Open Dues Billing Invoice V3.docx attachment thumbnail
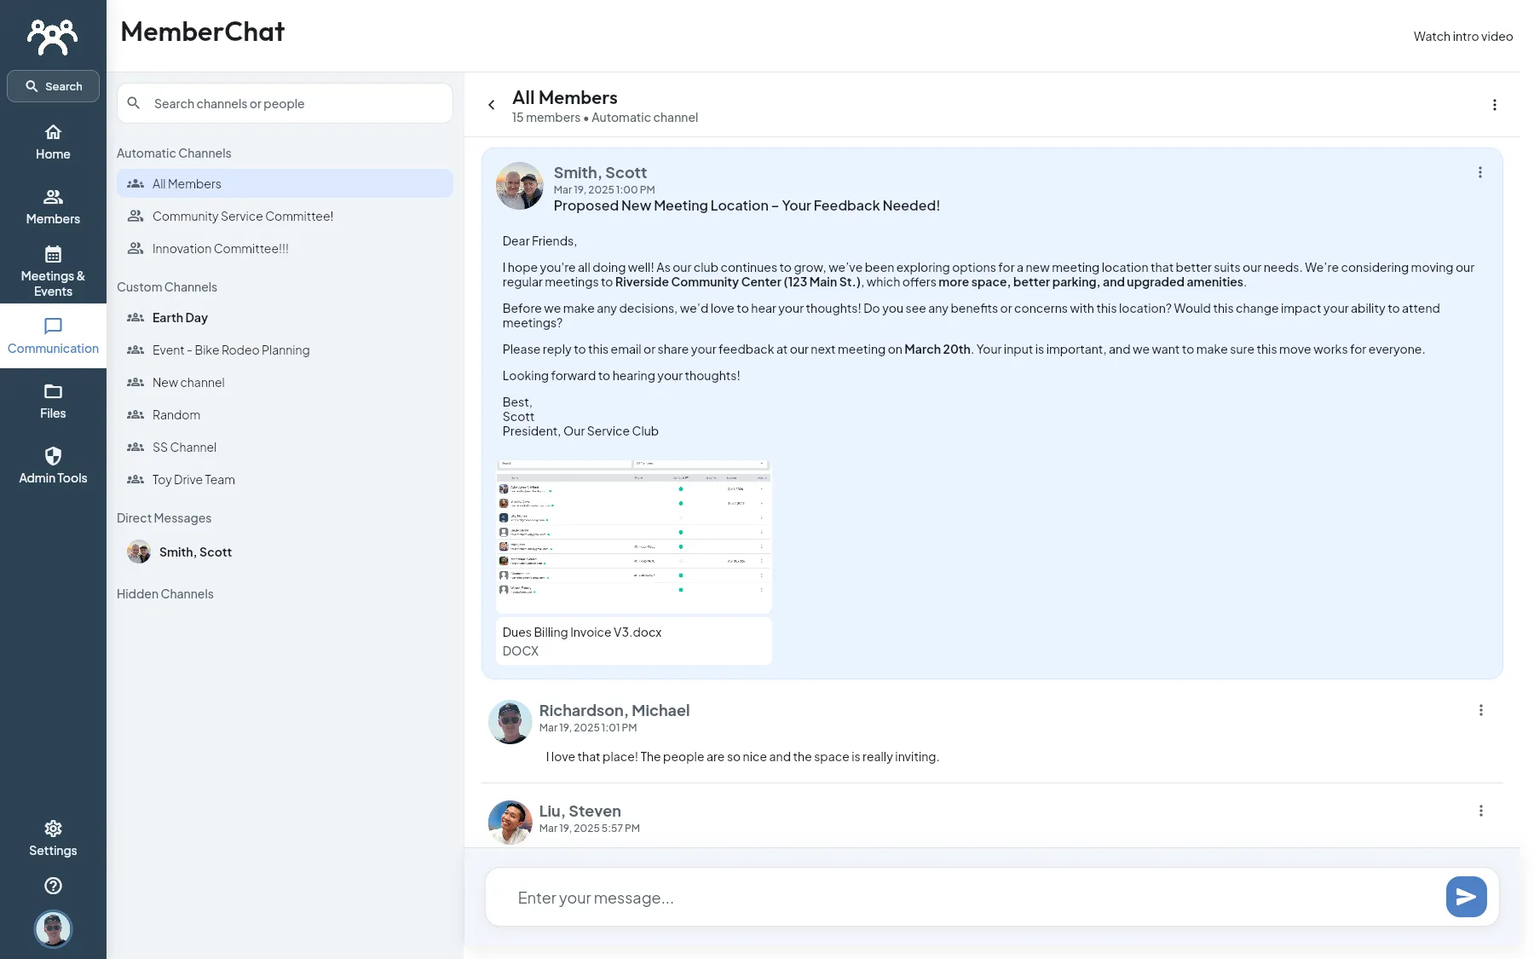This screenshot has width=1534, height=959. 633,536
